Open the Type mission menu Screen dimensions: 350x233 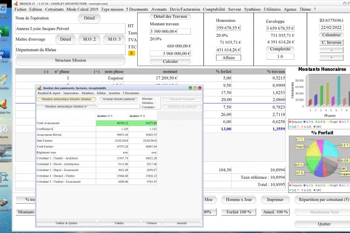pos(112,9)
